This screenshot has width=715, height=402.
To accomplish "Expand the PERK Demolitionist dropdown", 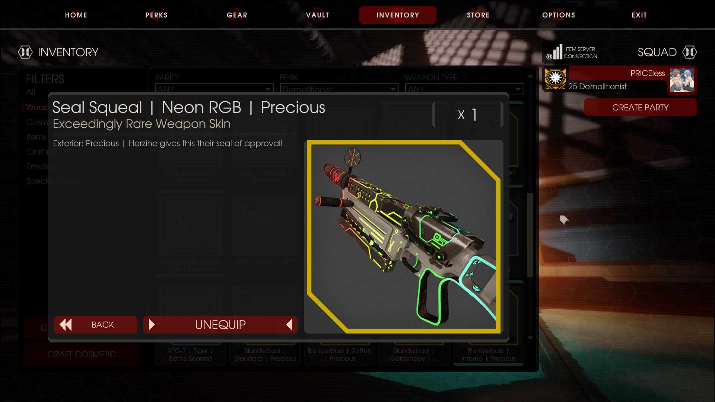I will (x=339, y=89).
